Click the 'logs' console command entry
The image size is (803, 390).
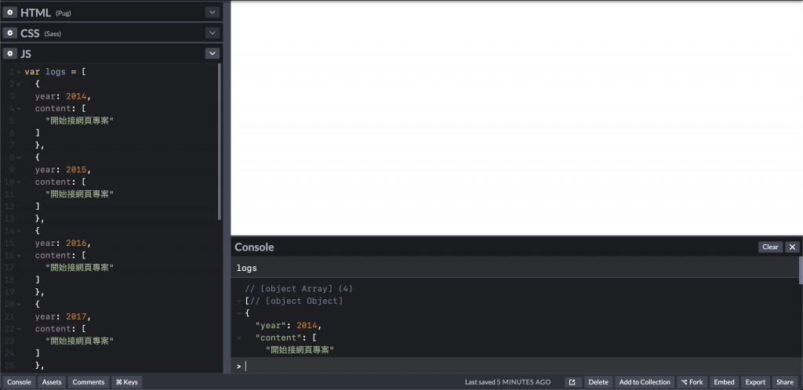click(246, 269)
